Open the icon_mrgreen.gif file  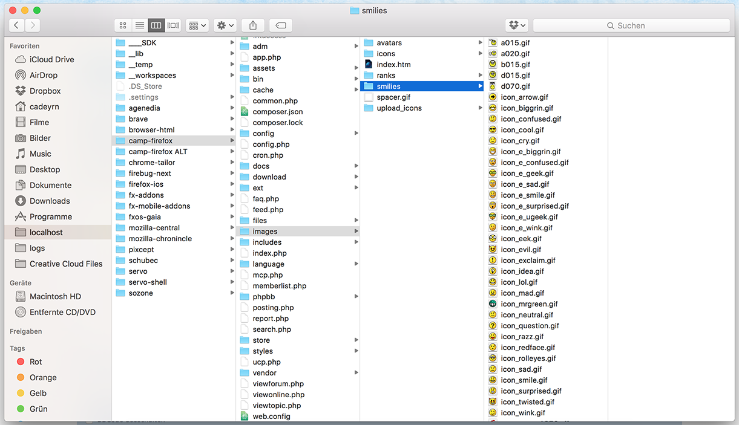tap(529, 304)
